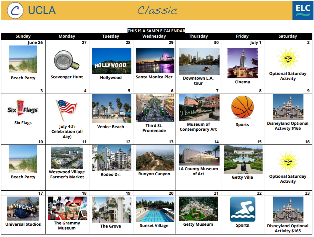Open the Third St. Promenade photo

155,108
